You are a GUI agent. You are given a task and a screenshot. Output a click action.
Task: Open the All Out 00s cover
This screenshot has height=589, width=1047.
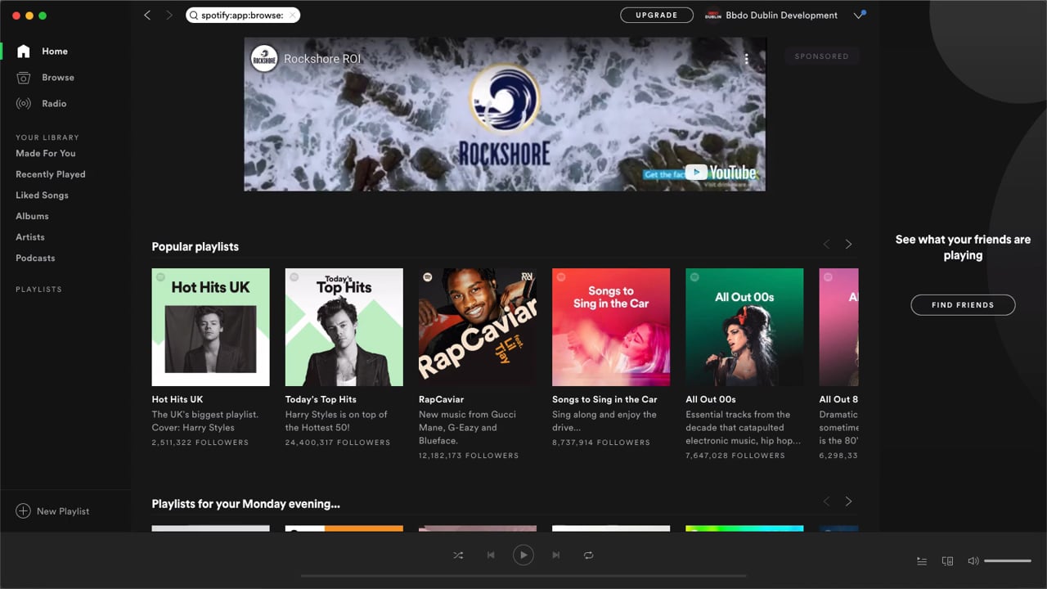click(744, 327)
